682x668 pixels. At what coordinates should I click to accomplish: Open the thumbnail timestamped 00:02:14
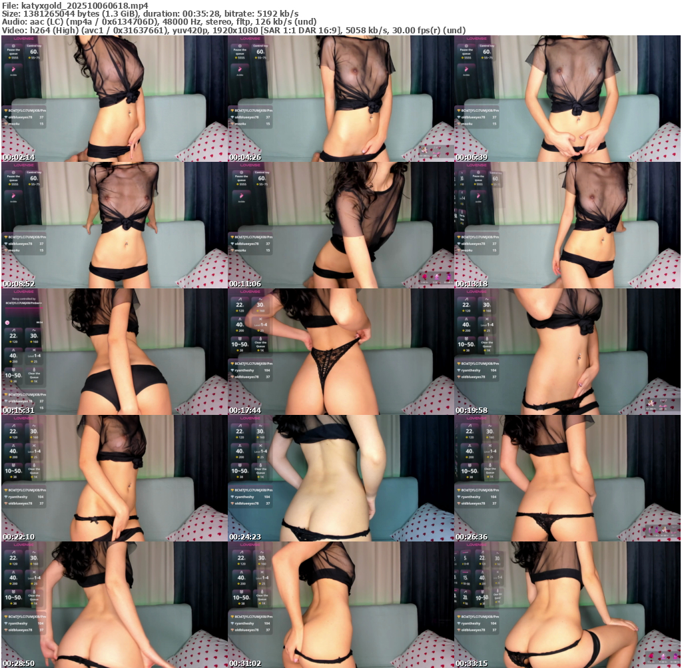click(114, 99)
